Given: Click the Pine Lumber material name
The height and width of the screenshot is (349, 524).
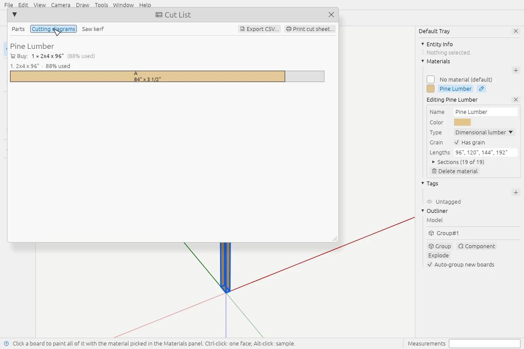Looking at the screenshot, I should pyautogui.click(x=455, y=89).
